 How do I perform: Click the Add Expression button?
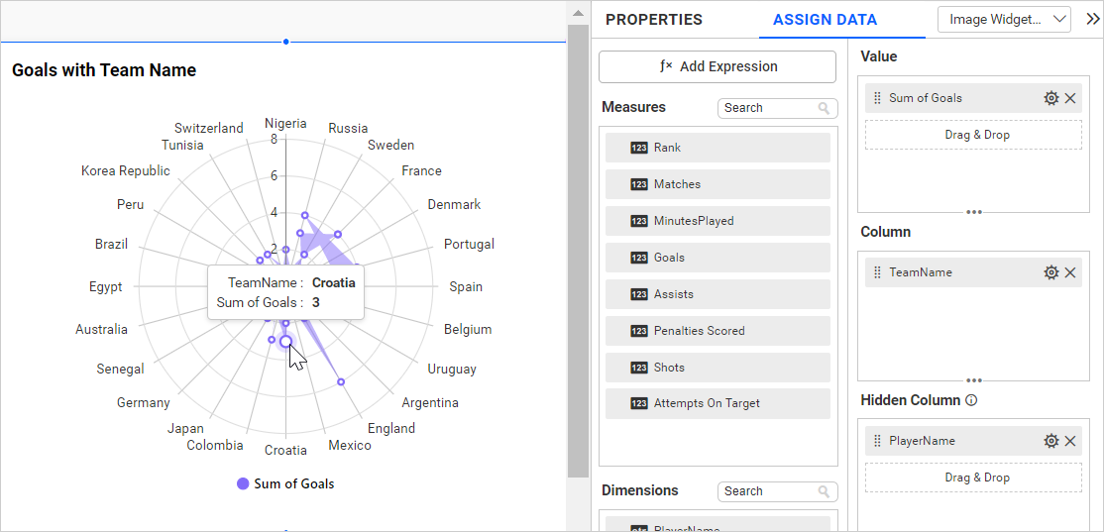[x=718, y=66]
